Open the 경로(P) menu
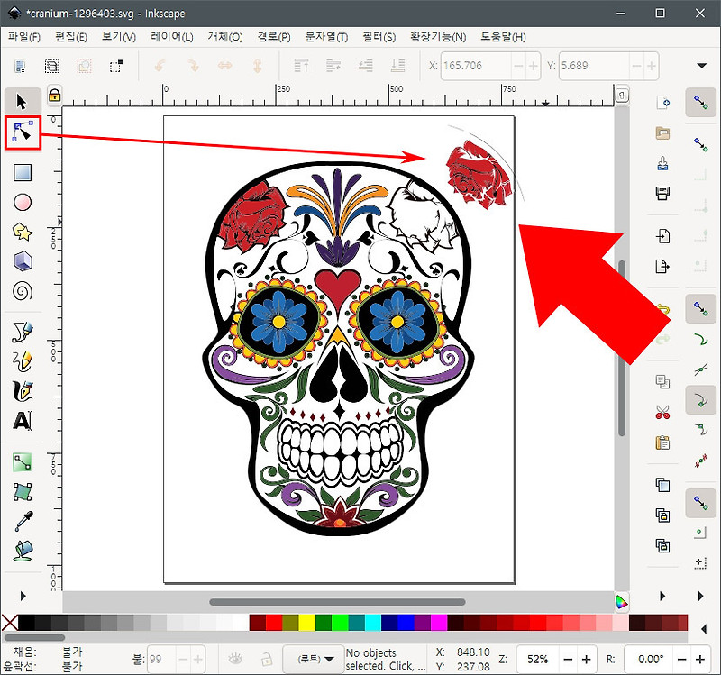 pos(274,37)
